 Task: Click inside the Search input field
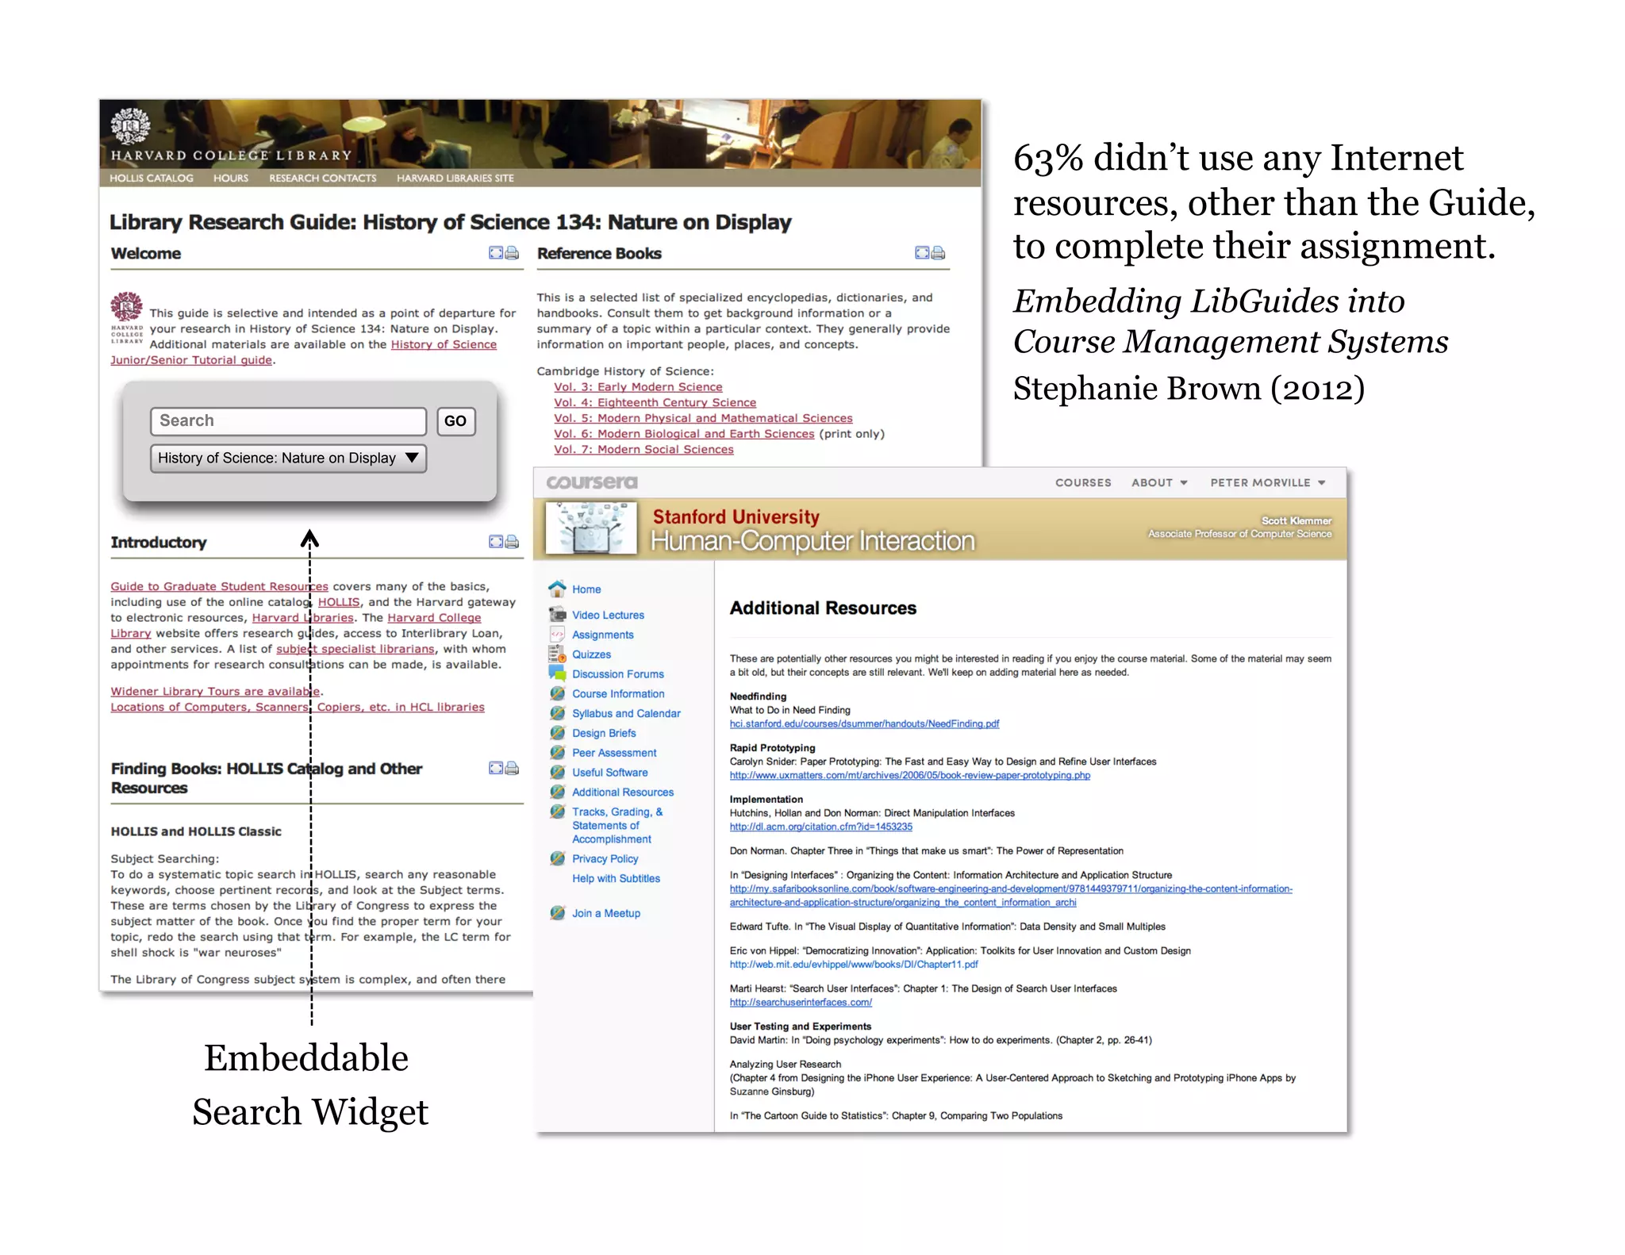coord(288,420)
